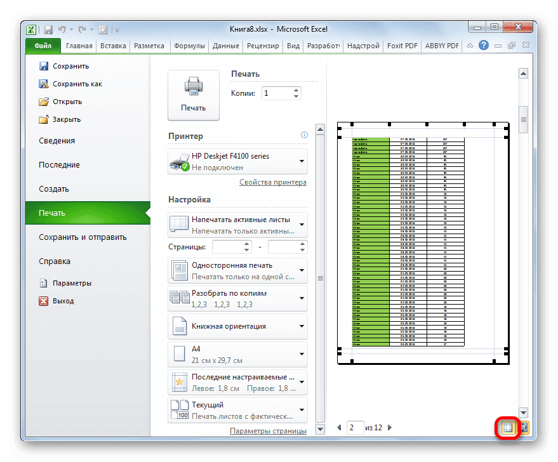Click the page number input below the preview
Viewport: 558px width, 462px height.
(x=354, y=427)
